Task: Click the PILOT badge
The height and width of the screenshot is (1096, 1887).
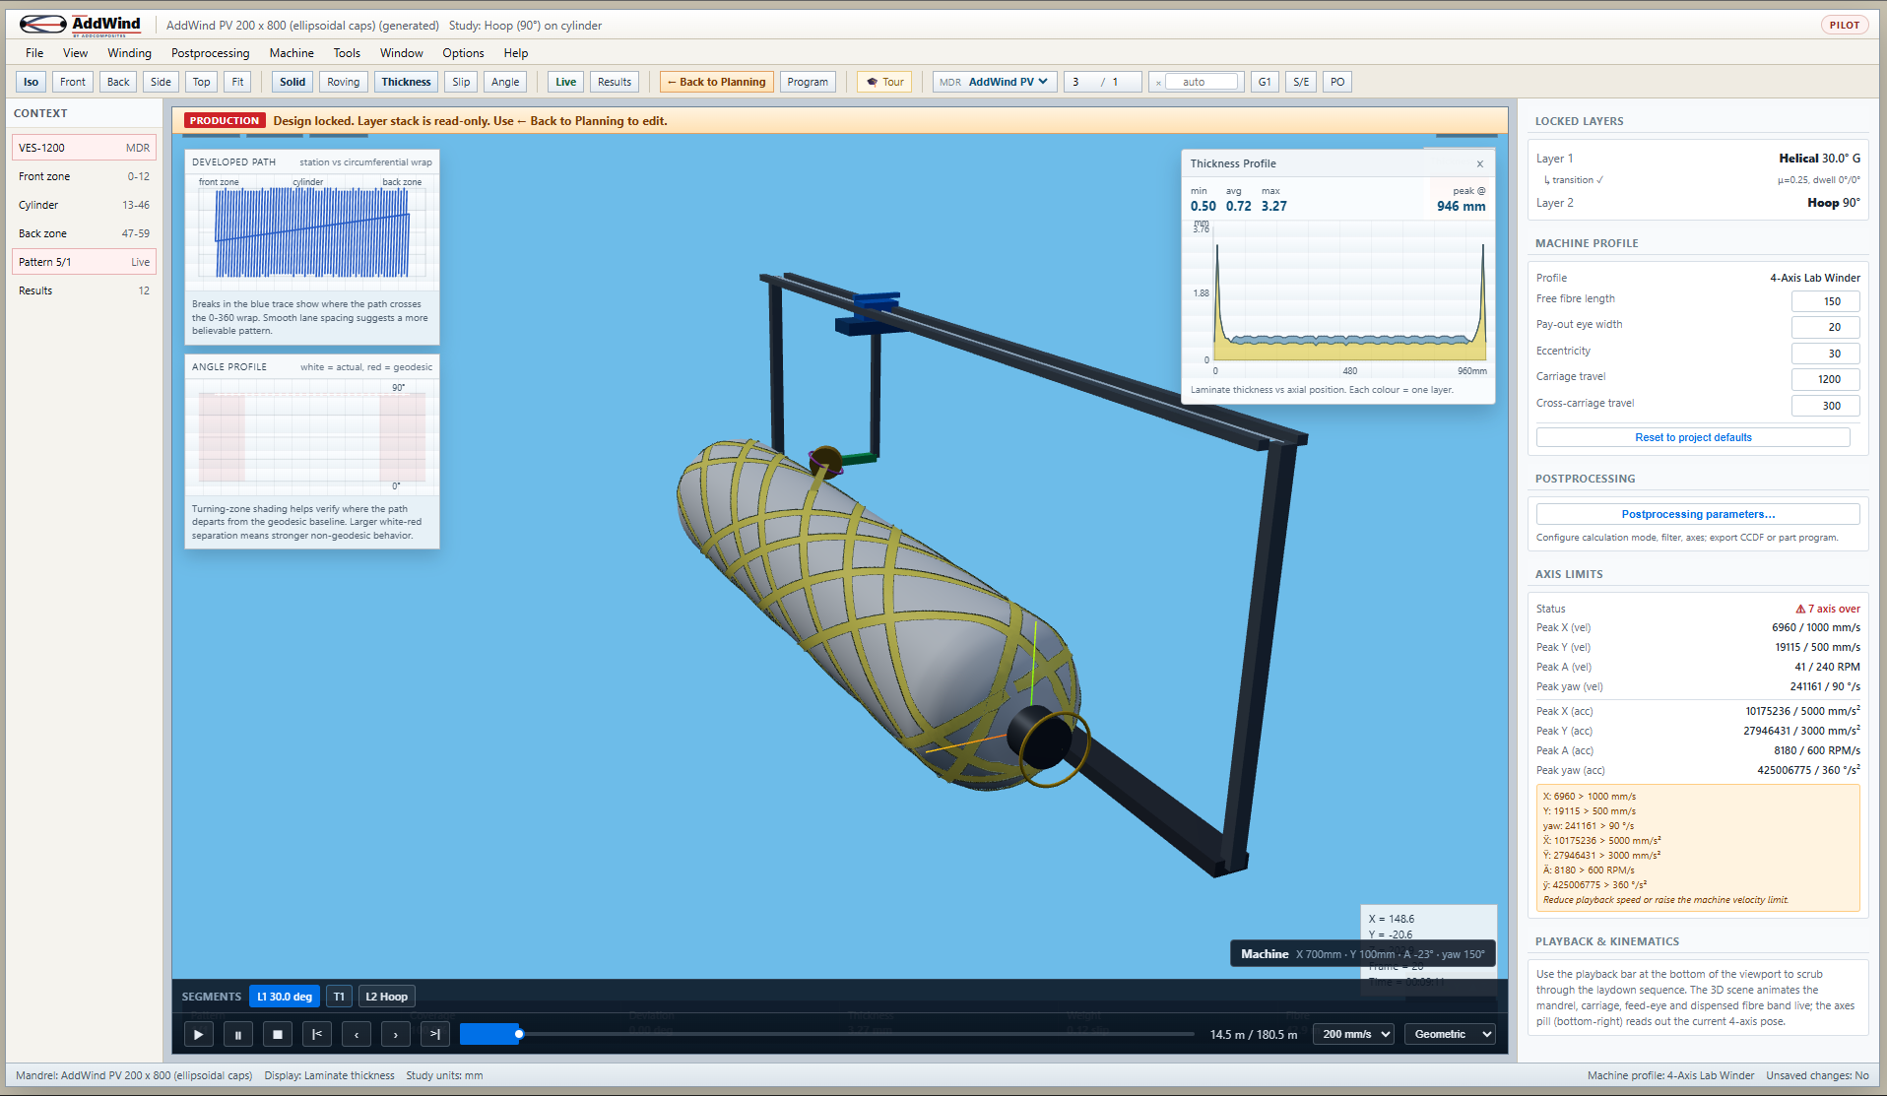Action: (1844, 25)
